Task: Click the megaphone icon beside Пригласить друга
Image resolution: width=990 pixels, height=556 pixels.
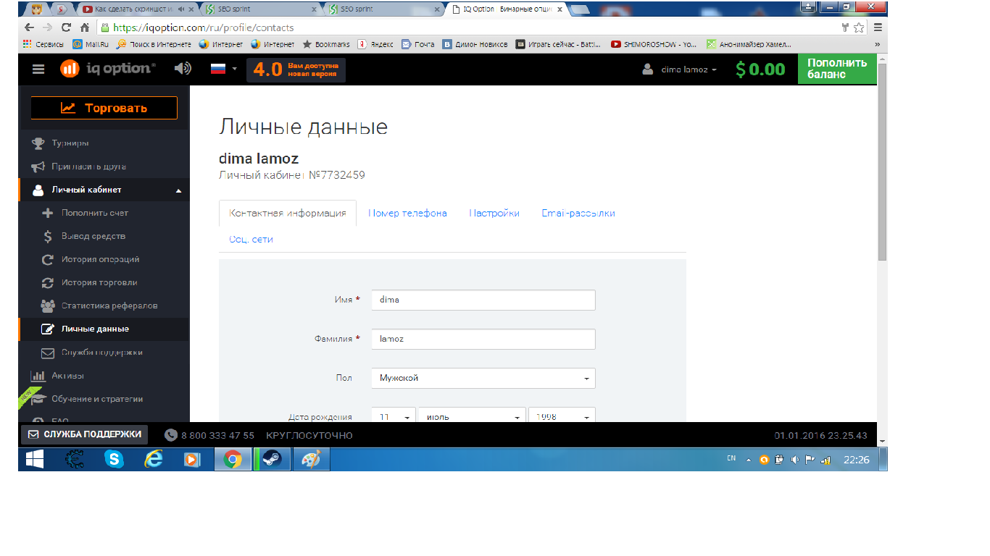Action: coord(38,167)
